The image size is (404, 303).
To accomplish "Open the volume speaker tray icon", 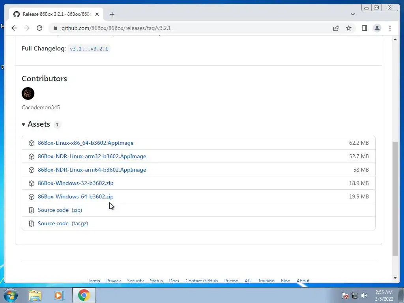I will (364, 296).
